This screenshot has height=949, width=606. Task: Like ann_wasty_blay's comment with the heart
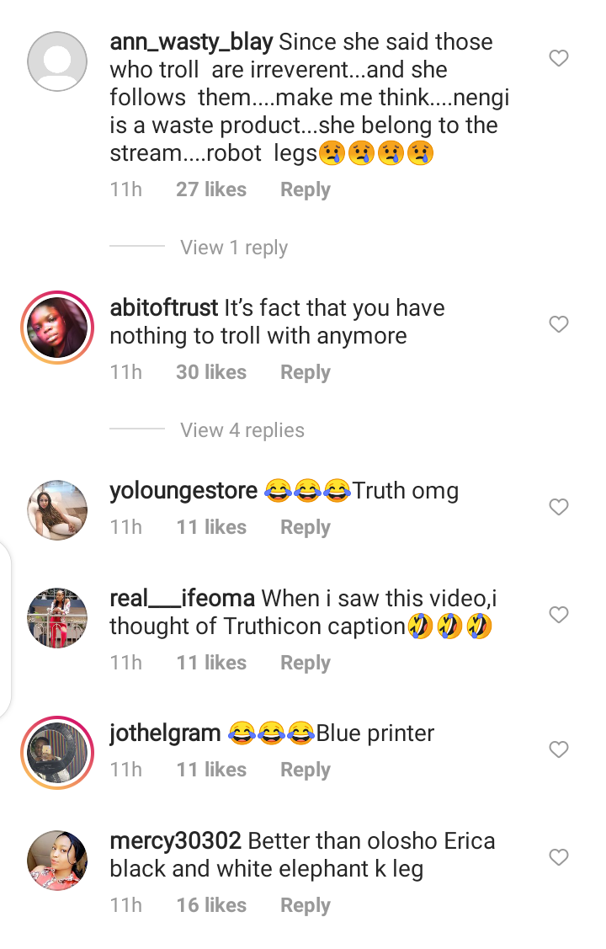[x=558, y=58]
